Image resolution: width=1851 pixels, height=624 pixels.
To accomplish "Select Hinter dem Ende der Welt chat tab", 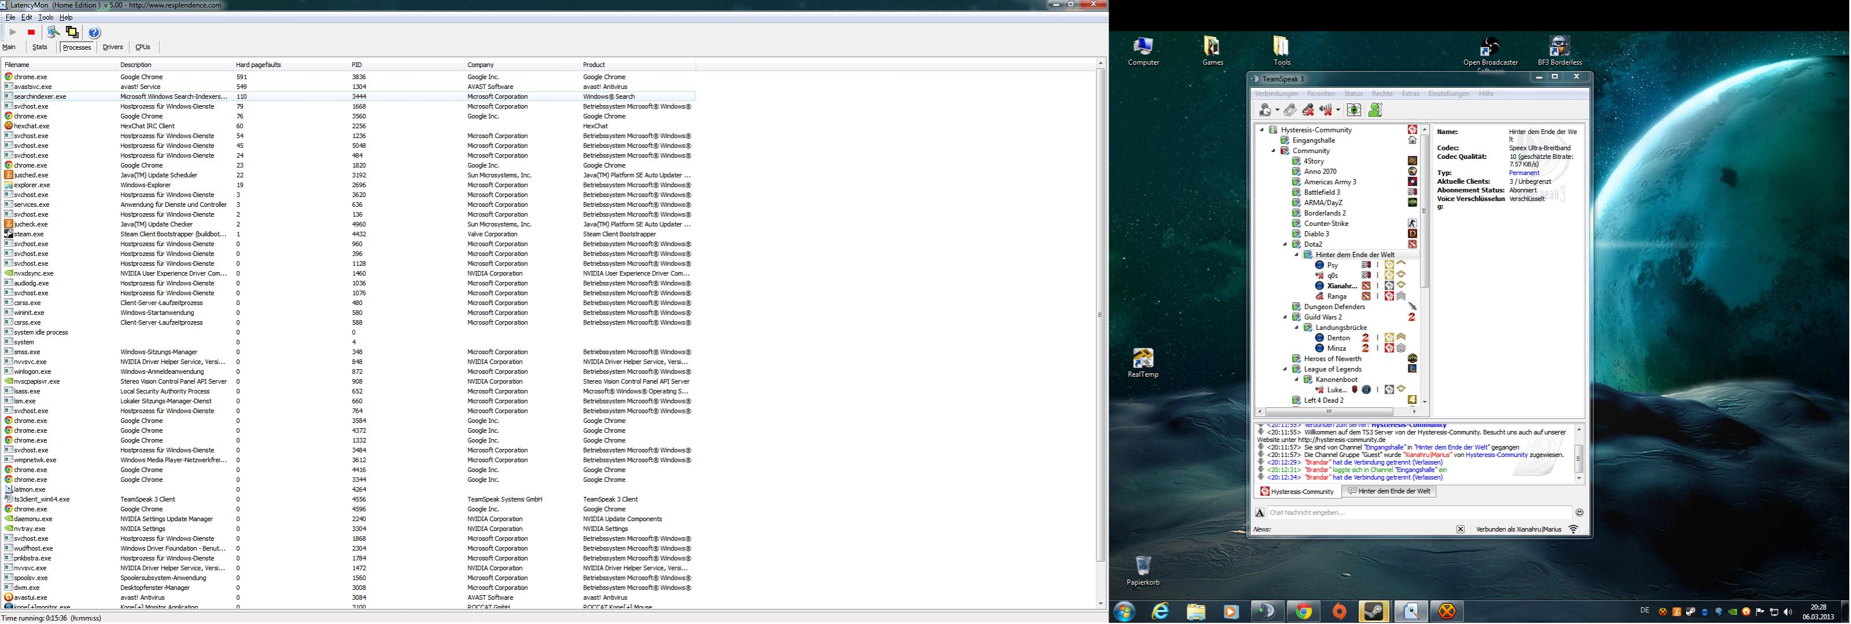I will click(x=1389, y=491).
